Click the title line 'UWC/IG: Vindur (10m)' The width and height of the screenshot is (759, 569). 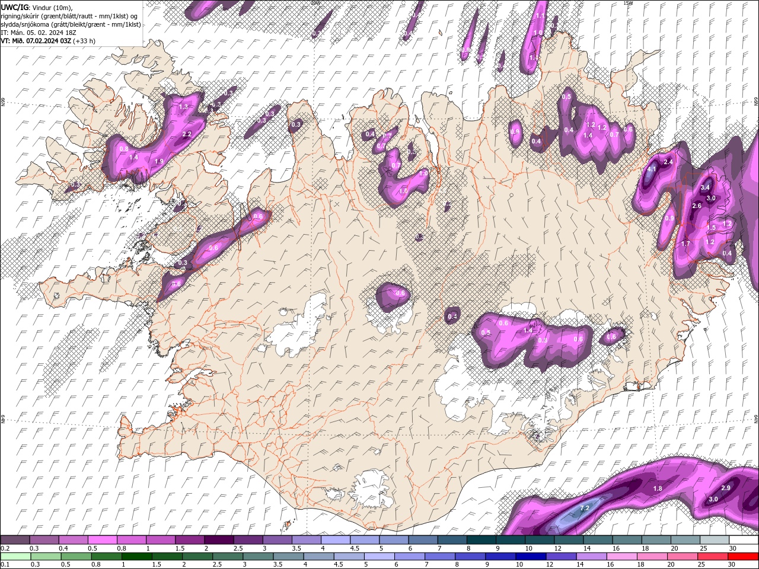coord(37,7)
